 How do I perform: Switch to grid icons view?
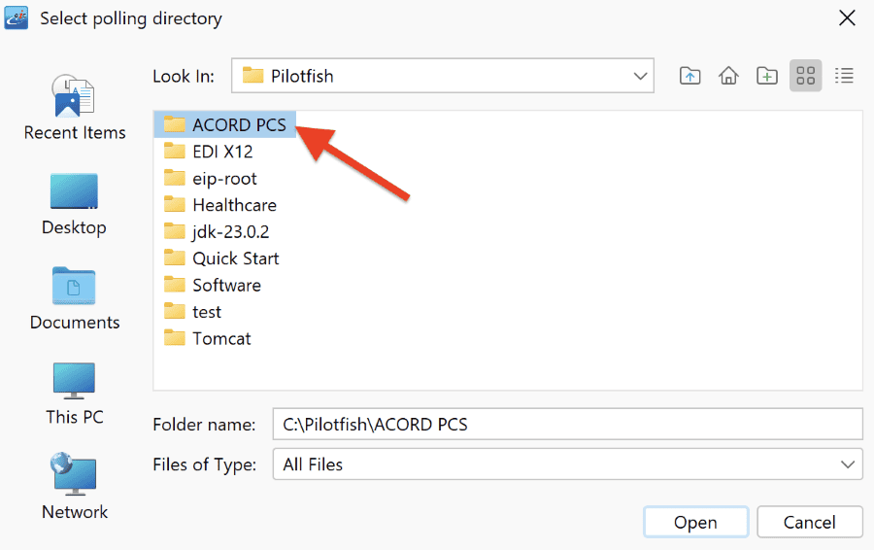coord(805,75)
